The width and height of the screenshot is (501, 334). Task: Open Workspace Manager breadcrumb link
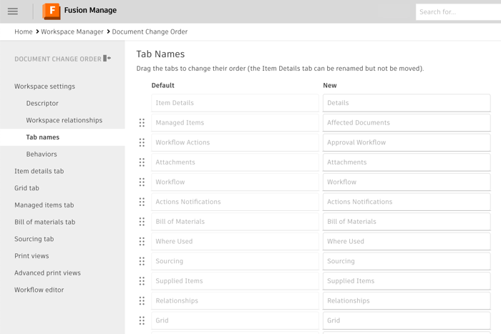coord(72,31)
